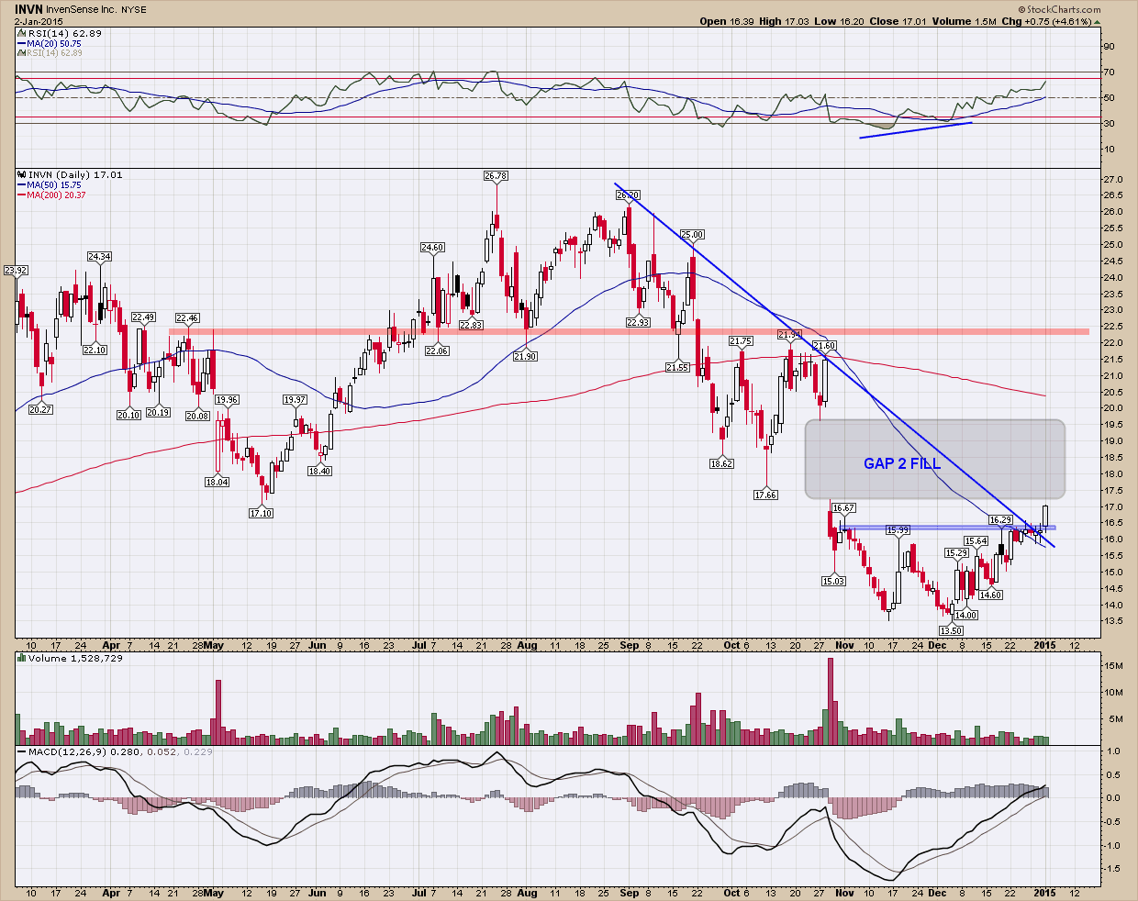
Task: Click the 15M tick on volume axis
Action: 1114,666
